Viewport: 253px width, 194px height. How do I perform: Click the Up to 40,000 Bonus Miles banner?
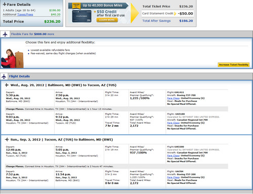tap(98, 6)
